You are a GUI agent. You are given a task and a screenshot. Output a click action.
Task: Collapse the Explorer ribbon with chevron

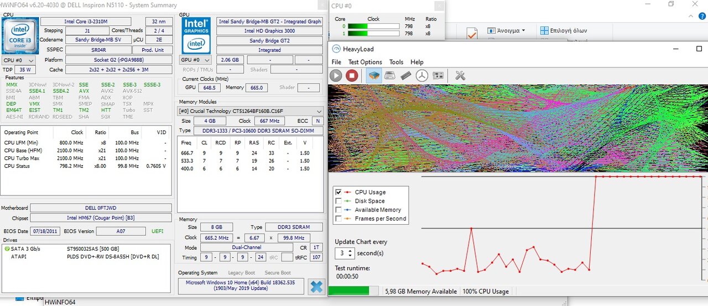coord(690,18)
